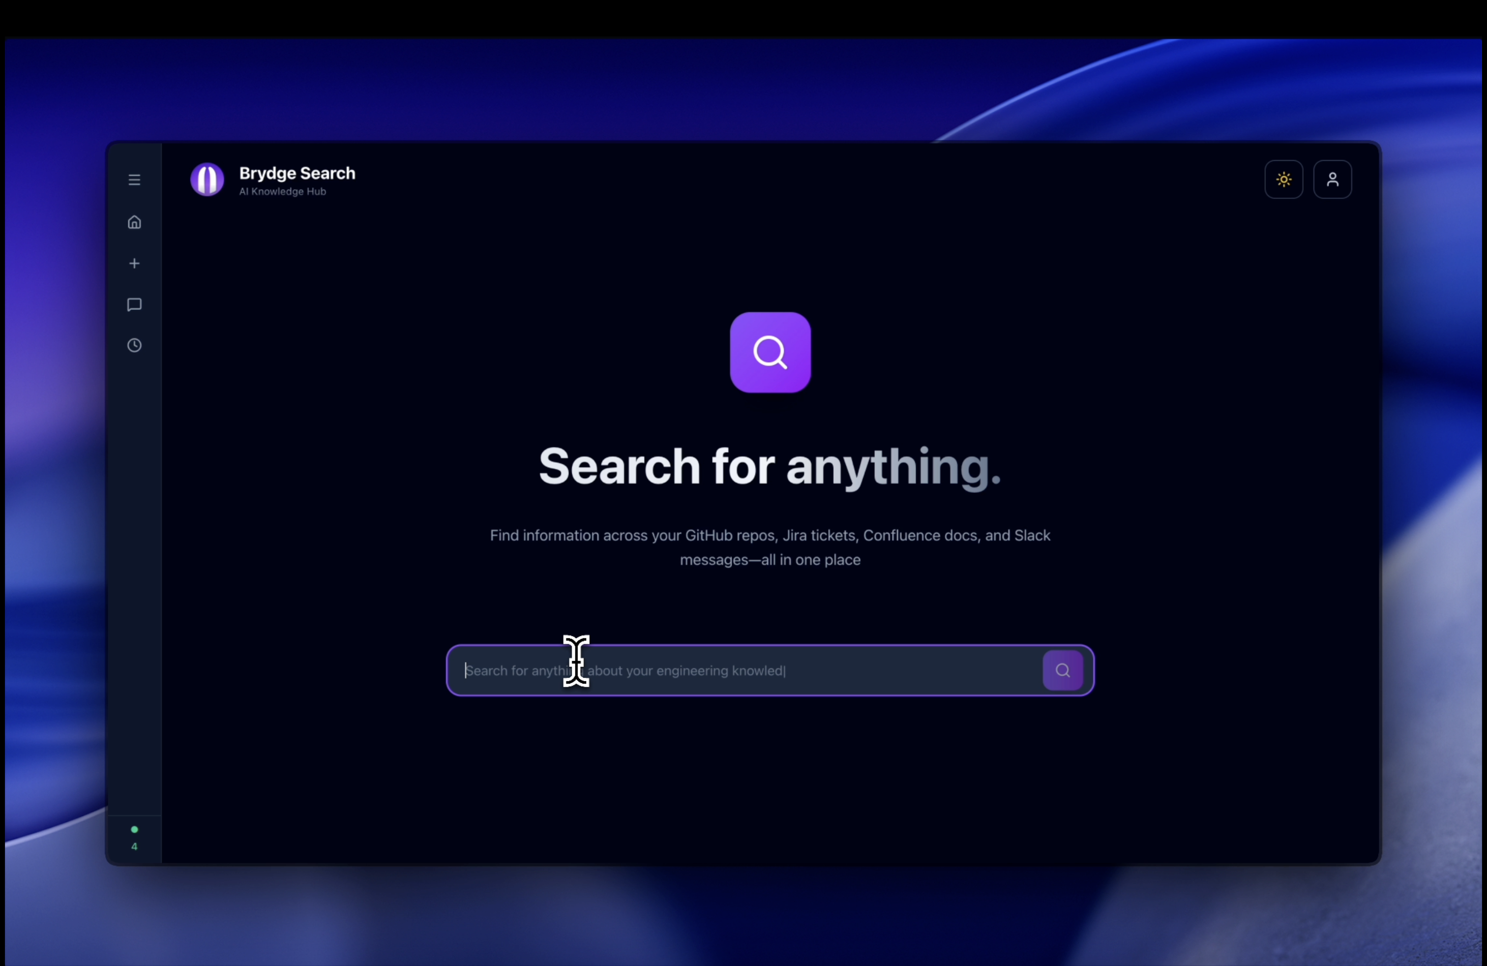1487x966 pixels.
Task: Click the connected sources count 4
Action: coord(134,846)
